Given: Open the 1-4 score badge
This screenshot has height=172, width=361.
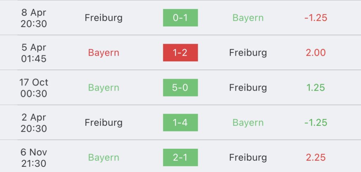Looking at the screenshot, I should [x=180, y=123].
